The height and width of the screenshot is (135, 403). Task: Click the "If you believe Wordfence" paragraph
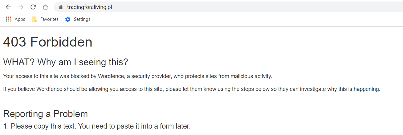pos(192,89)
